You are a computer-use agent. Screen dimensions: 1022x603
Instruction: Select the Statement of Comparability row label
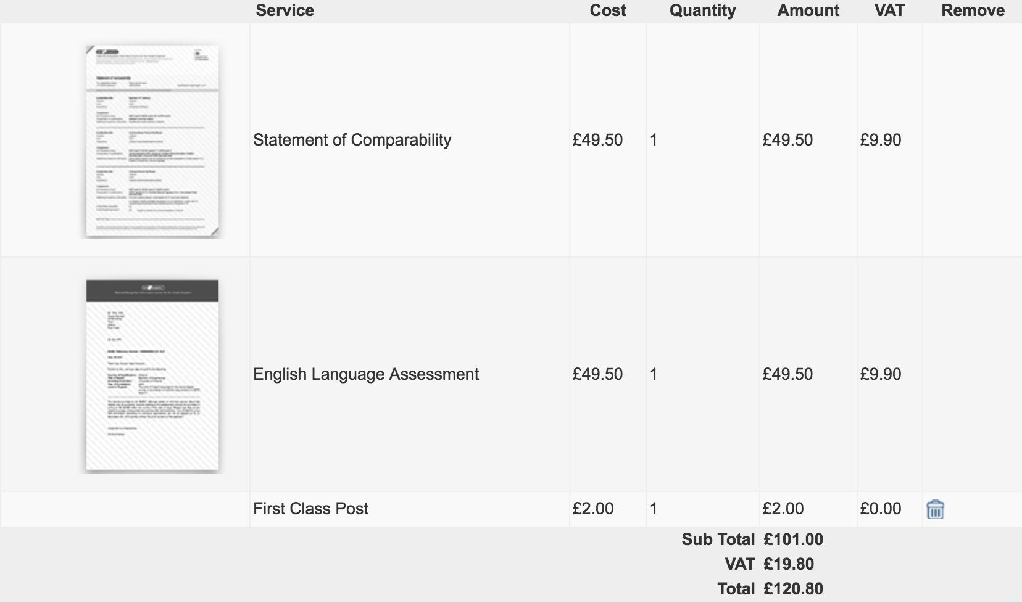pos(352,140)
